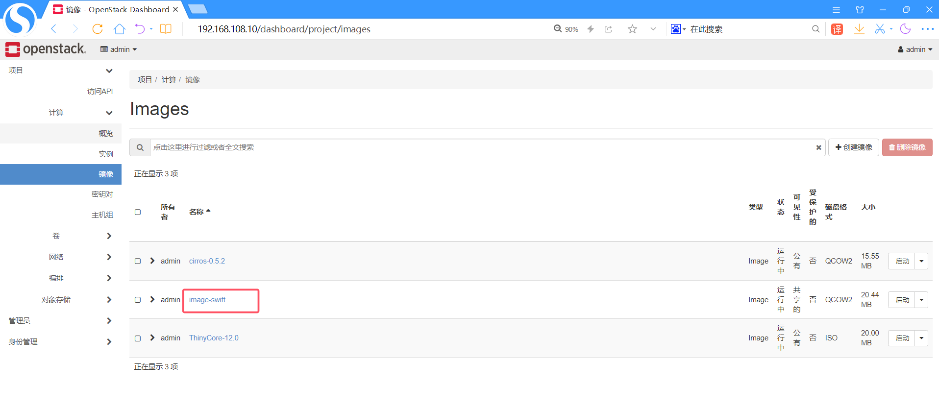This screenshot has width=939, height=408.
Task: Close the OpenStack Dashboard tab
Action: (175, 9)
